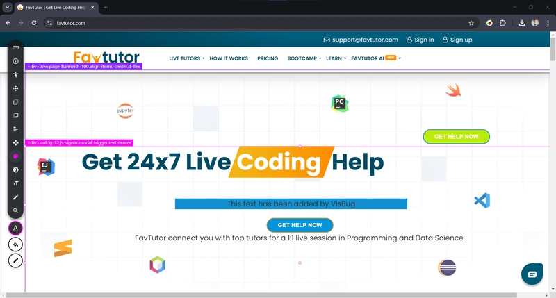This screenshot has height=298, width=556.
Task: Bookmark this page with the star icon
Action: pos(471,23)
